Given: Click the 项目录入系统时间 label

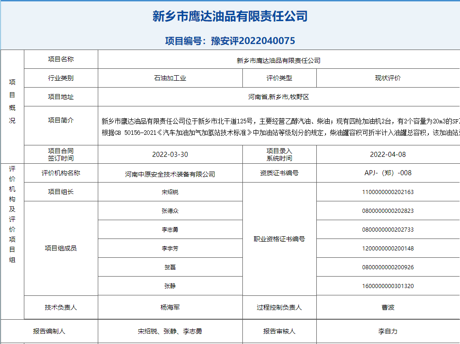Looking at the screenshot, I should (x=279, y=155).
